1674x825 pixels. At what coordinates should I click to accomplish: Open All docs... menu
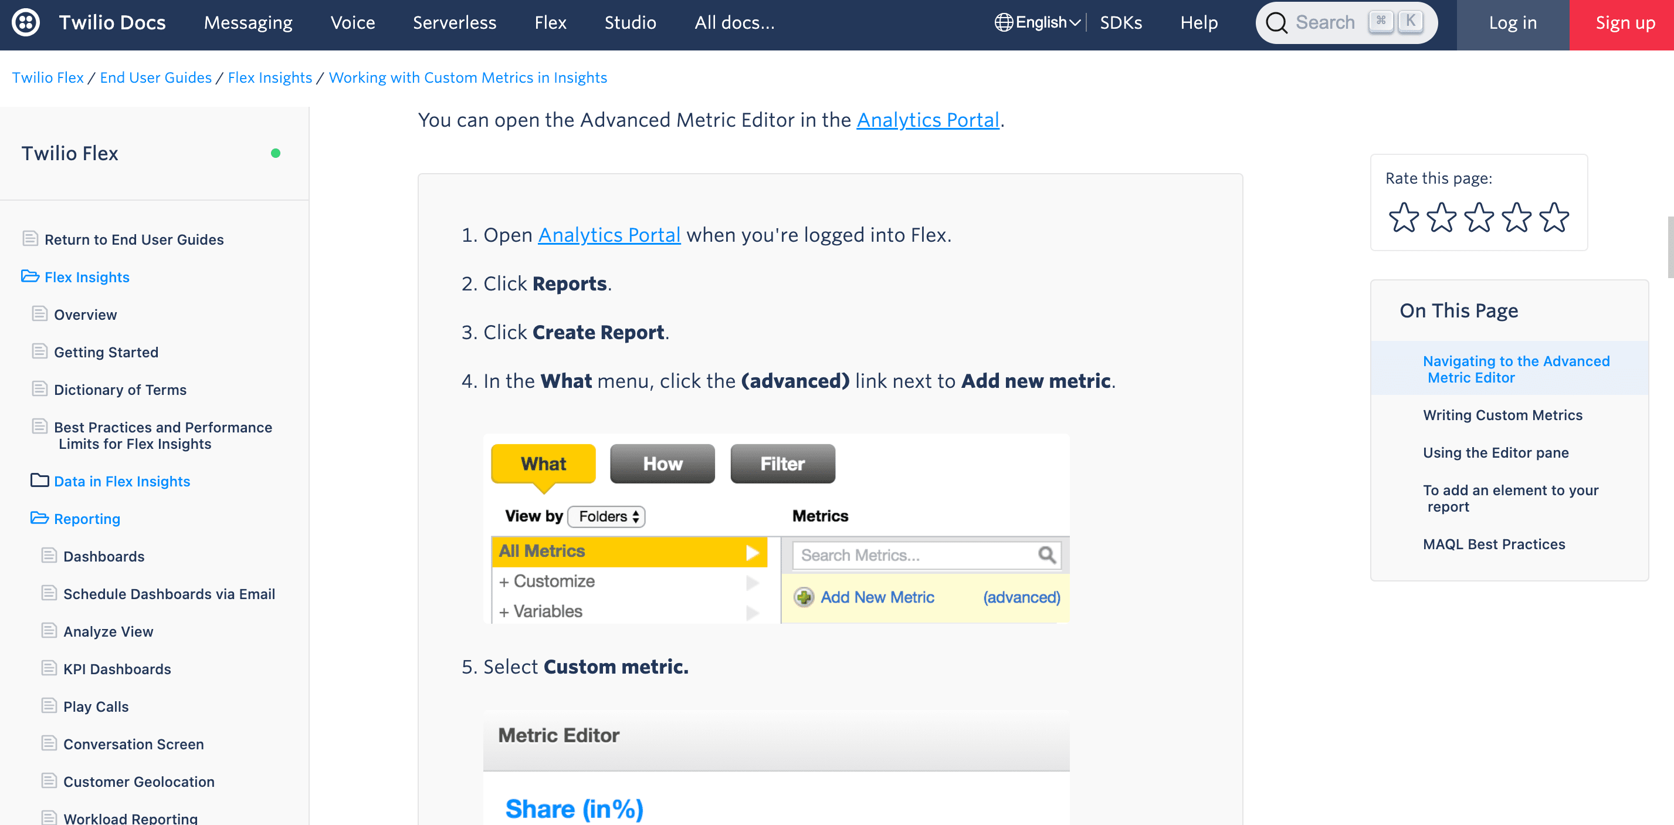735,23
